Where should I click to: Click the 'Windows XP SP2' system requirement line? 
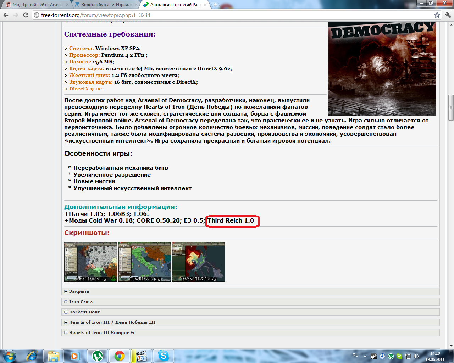(103, 48)
